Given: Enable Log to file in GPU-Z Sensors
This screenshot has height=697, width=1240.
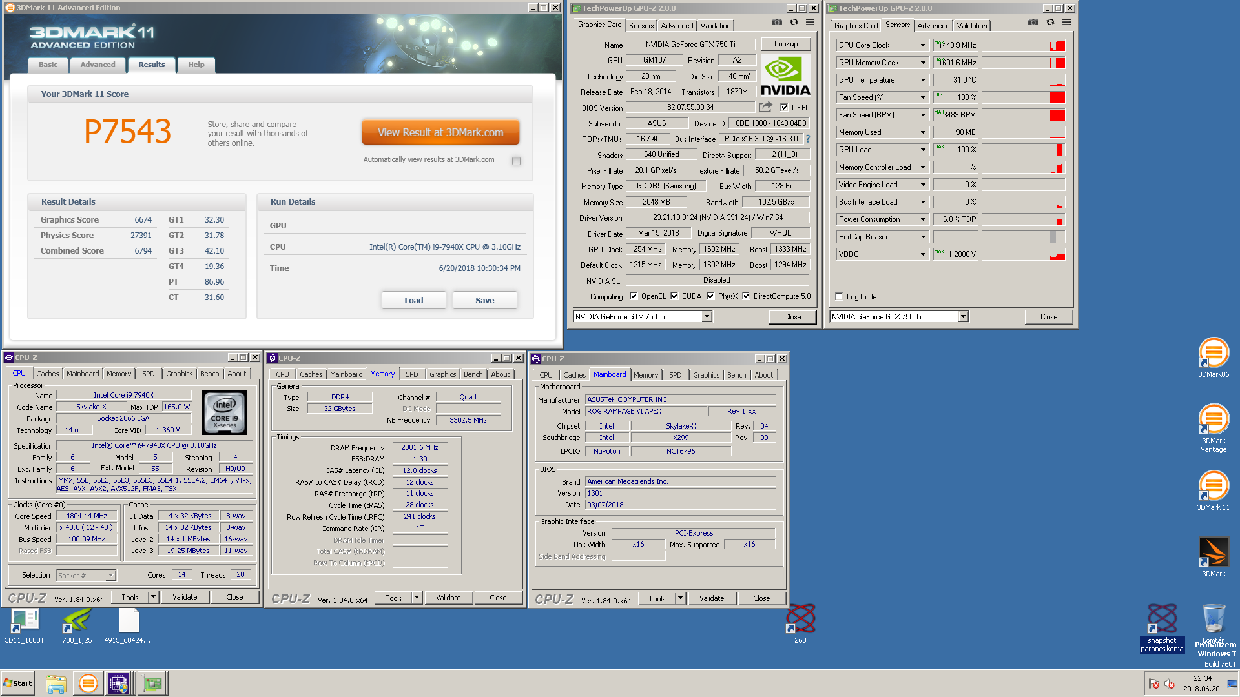Looking at the screenshot, I should tap(839, 297).
